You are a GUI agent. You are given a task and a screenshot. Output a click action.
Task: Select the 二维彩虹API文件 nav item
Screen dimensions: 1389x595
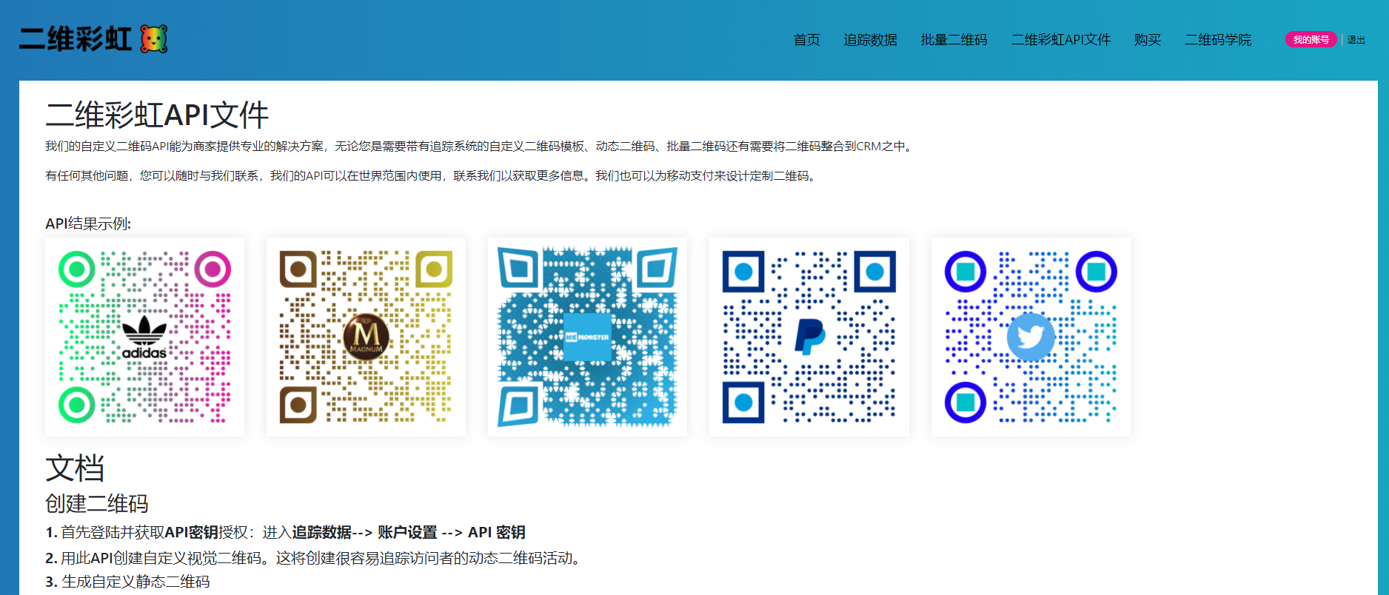tap(1060, 40)
